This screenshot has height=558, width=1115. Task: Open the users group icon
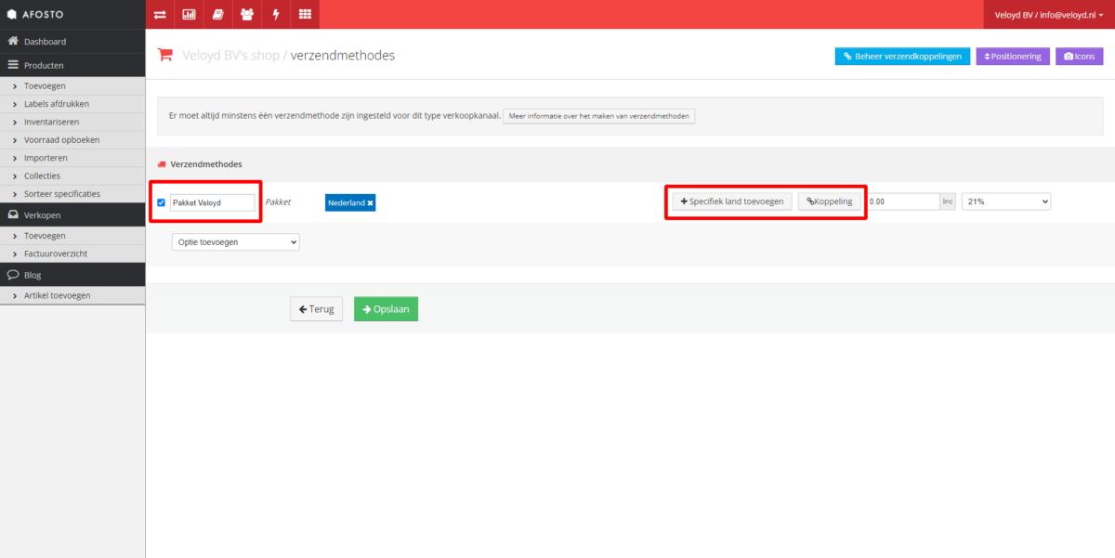click(x=246, y=14)
